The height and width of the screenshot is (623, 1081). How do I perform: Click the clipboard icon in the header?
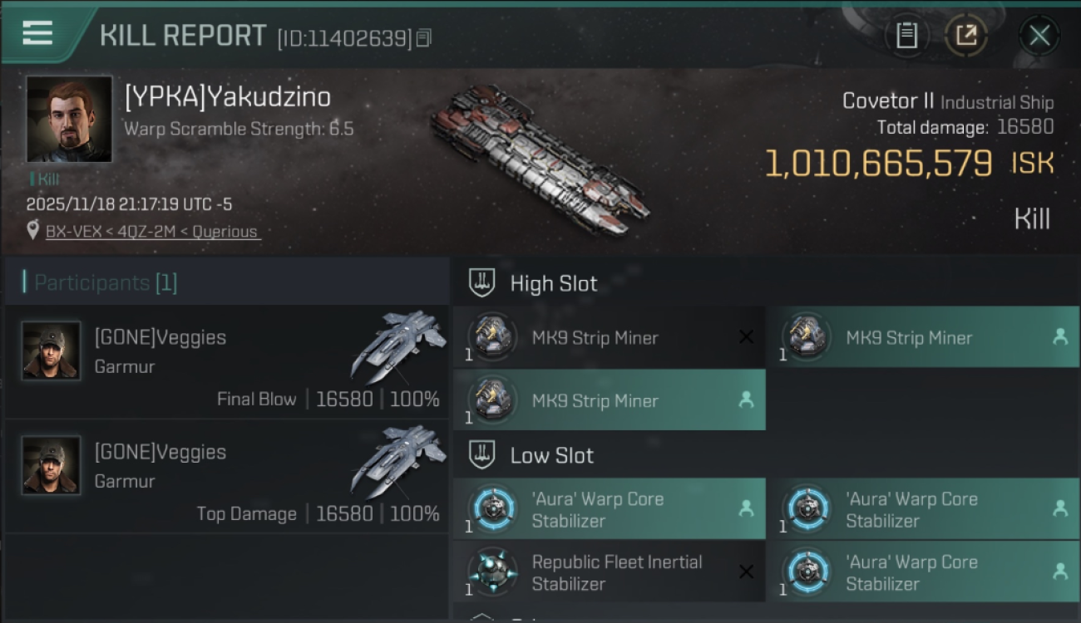pos(906,35)
